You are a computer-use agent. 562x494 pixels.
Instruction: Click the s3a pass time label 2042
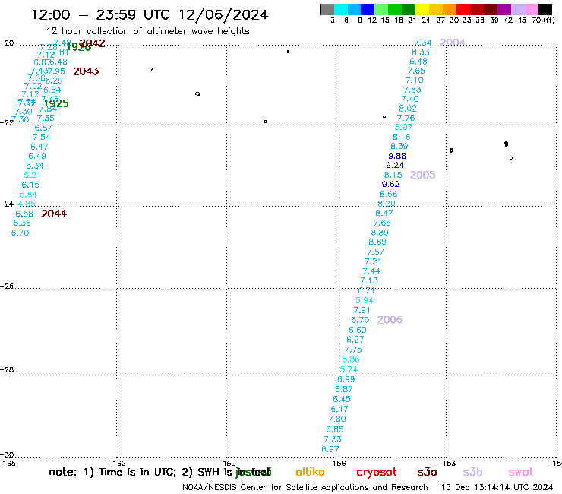(92, 43)
